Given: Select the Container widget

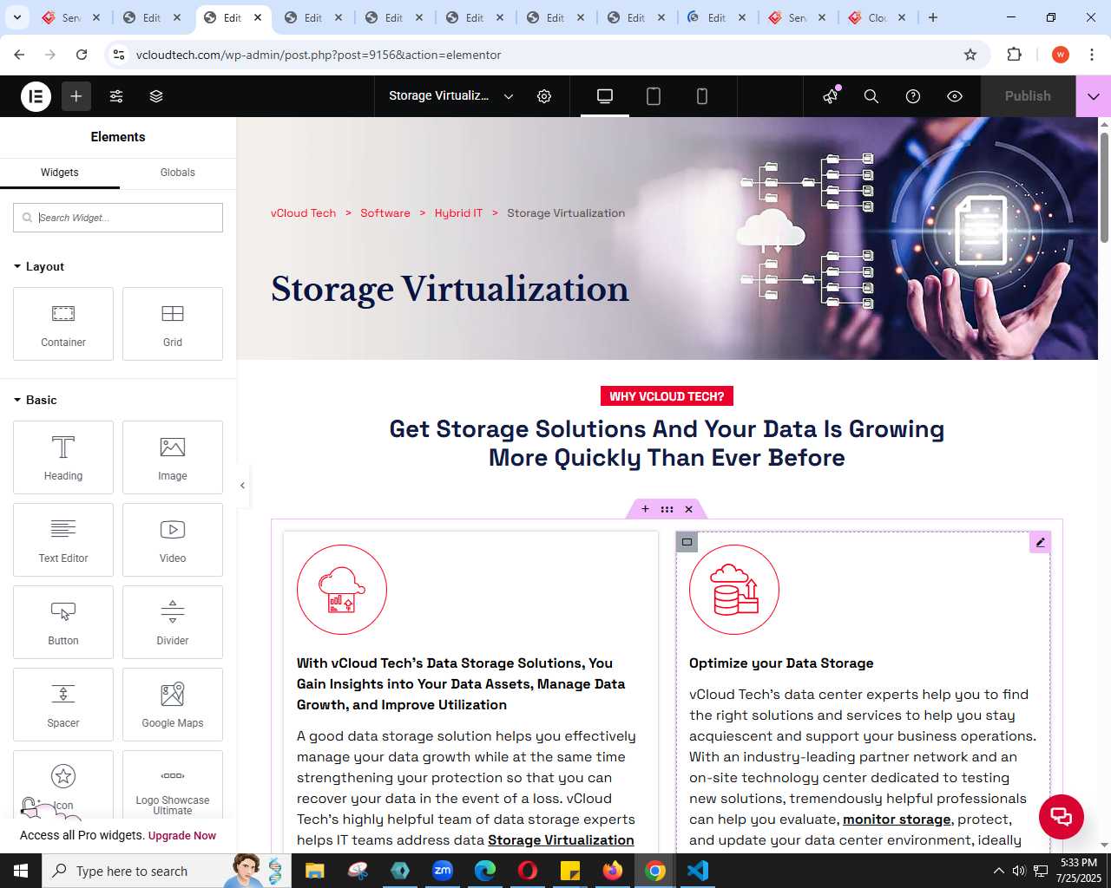Looking at the screenshot, I should tap(63, 323).
